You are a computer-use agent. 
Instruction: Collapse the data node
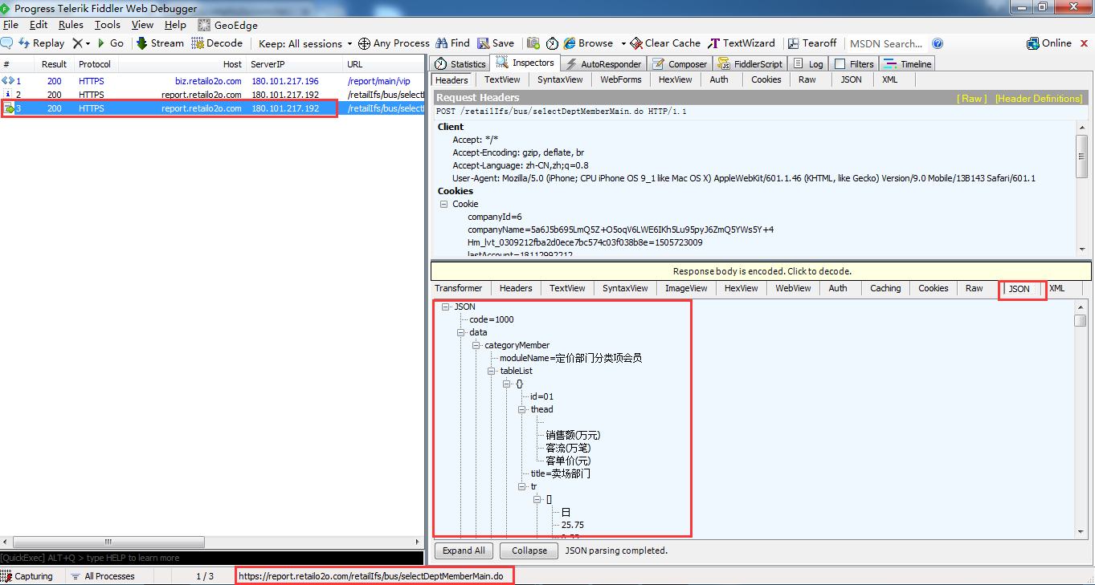coord(460,332)
